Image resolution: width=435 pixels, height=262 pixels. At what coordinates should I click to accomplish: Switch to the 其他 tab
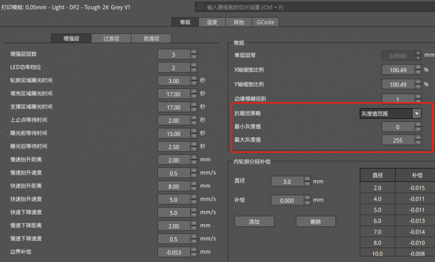[239, 22]
